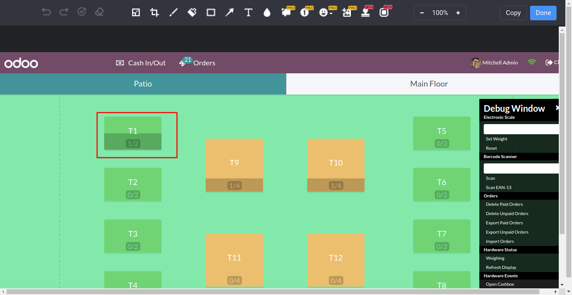Click the redo arrow in the editor toolbar
Viewport: 572px width, 295px height.
[x=64, y=12]
